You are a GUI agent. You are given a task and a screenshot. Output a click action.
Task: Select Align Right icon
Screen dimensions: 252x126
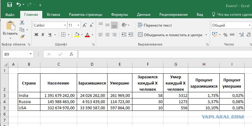114,35
